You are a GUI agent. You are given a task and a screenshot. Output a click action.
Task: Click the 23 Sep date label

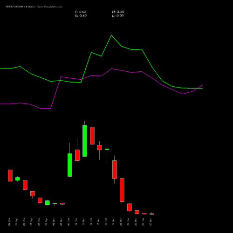pyautogui.click(x=16, y=222)
